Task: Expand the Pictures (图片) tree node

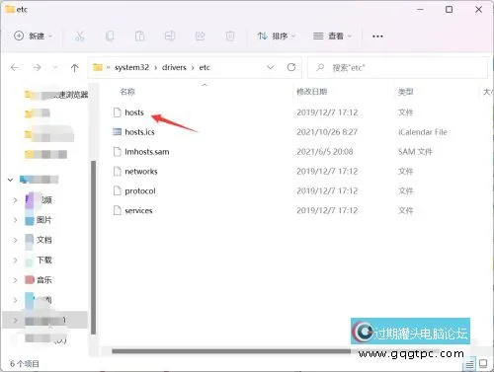Action: coord(15,220)
